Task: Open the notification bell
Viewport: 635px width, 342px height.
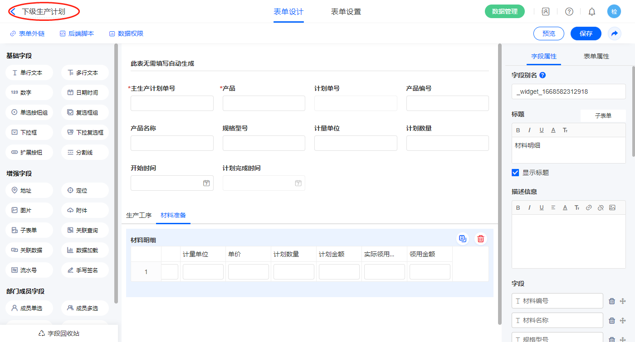Action: 591,12
